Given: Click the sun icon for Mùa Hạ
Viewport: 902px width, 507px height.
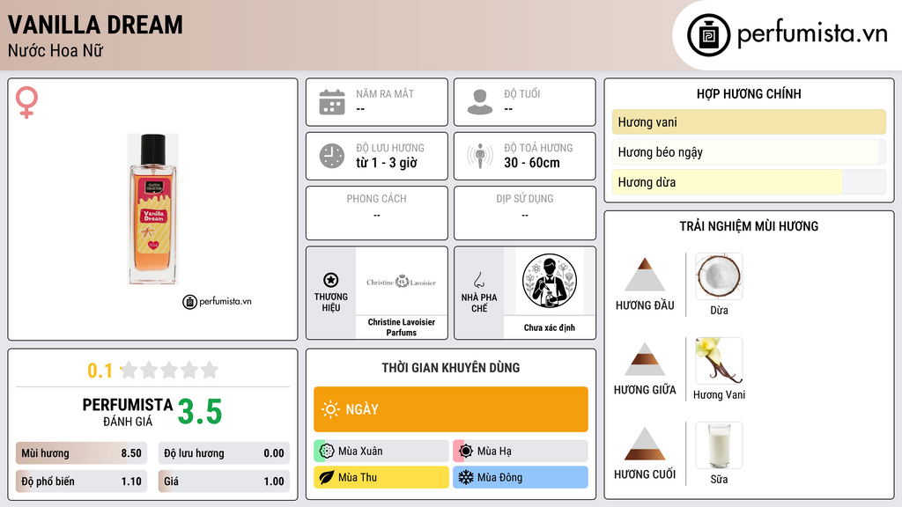Looking at the screenshot, I should click(466, 452).
